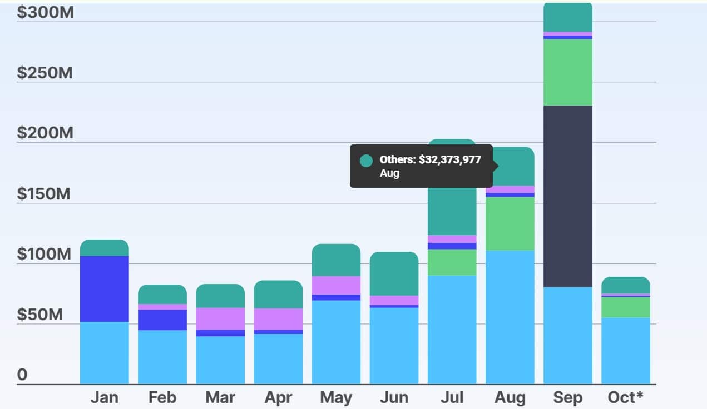This screenshot has height=409, width=707.
Task: Select the light blue segment of Jan bar
Action: tap(105, 352)
